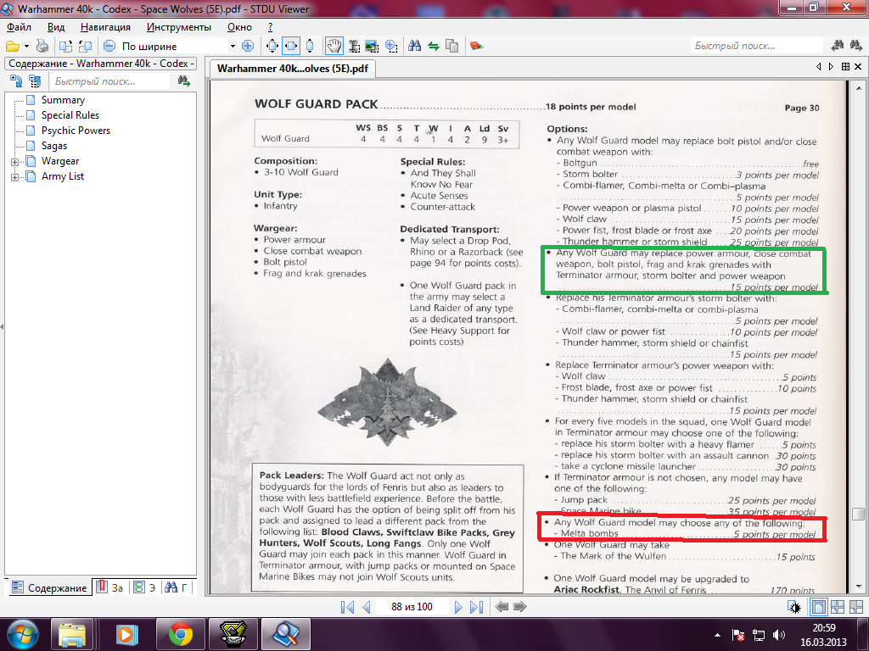Image resolution: width=869 pixels, height=651 pixels.
Task: Focus the contents panel 'Быстрый поиск' field
Action: tap(109, 81)
